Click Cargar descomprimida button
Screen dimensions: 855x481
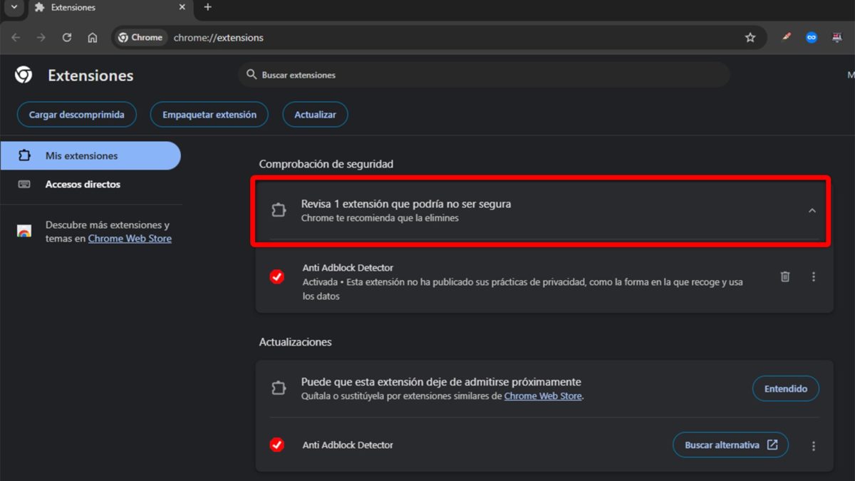(76, 115)
